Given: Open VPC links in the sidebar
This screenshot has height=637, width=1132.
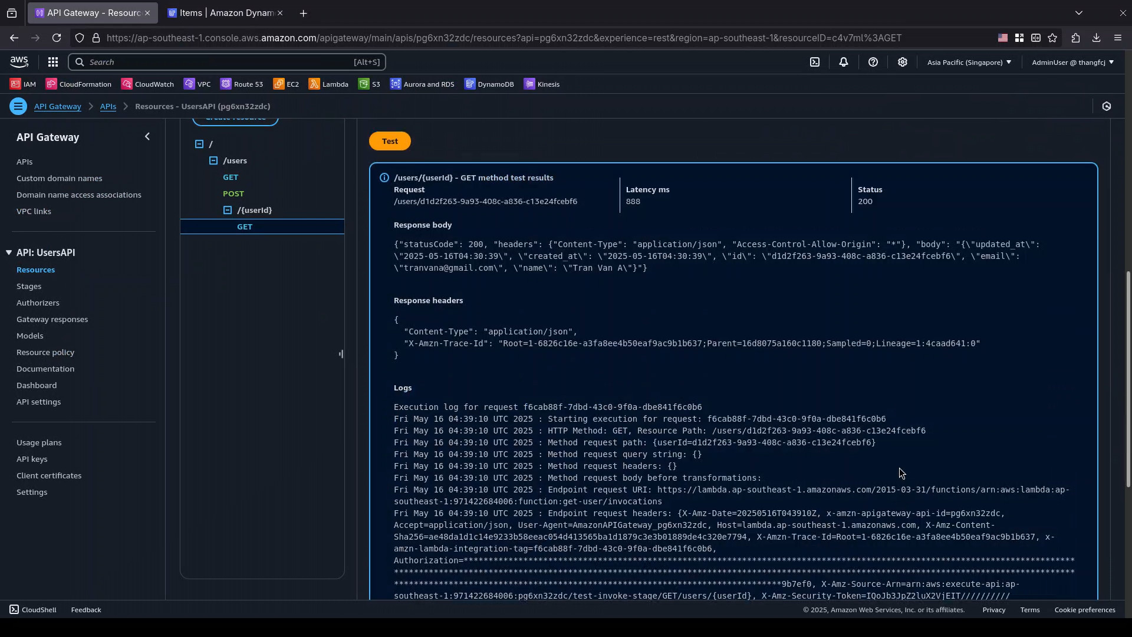Looking at the screenshot, I should coord(34,211).
